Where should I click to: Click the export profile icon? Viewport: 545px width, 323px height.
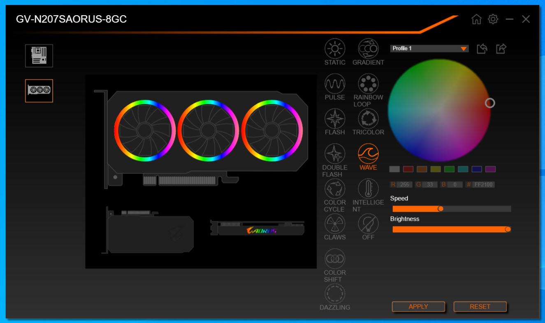[501, 49]
